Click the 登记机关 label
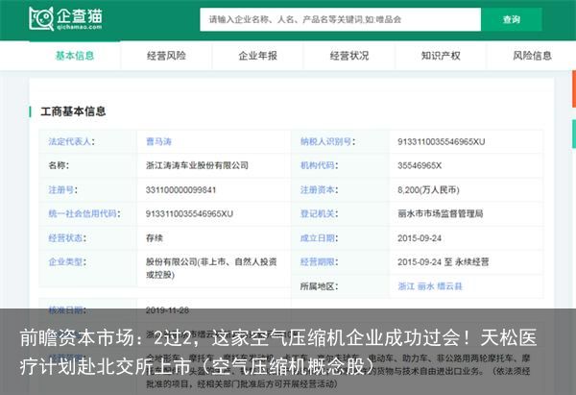This screenshot has width=576, height=395. tap(319, 213)
